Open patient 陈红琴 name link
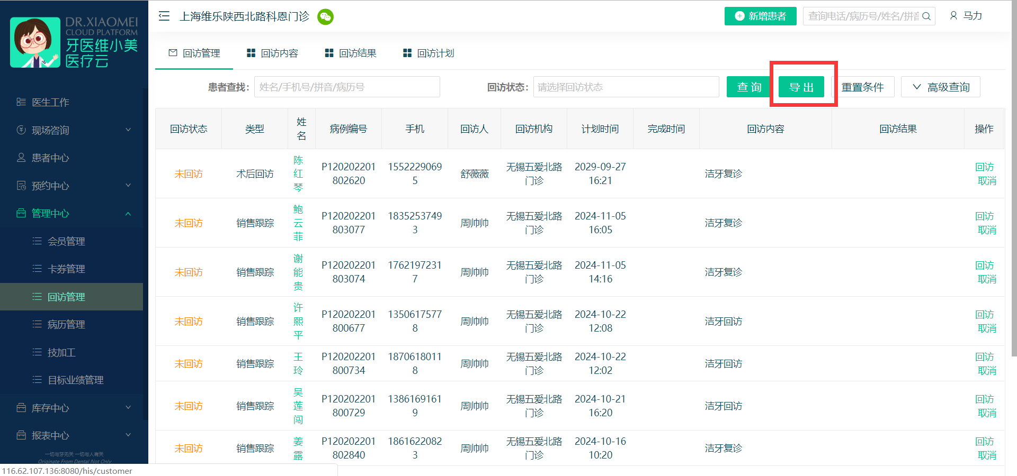Screen dimensions: 1017x476 [x=298, y=173]
